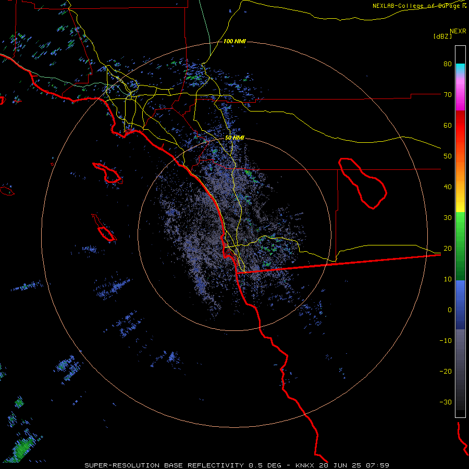This screenshot has width=469, height=469.
Task: Click the 50 value on dBZ scale
Action: pos(448,156)
